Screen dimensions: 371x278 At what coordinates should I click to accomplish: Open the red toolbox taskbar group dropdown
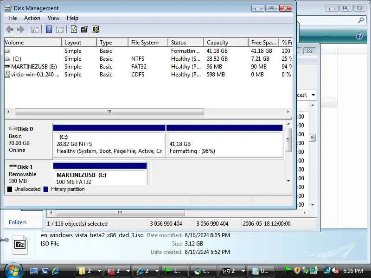(x=128, y=271)
